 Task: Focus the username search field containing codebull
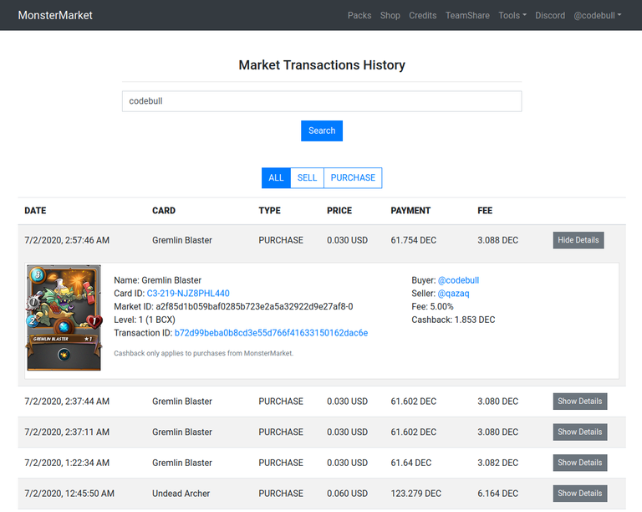pyautogui.click(x=322, y=101)
